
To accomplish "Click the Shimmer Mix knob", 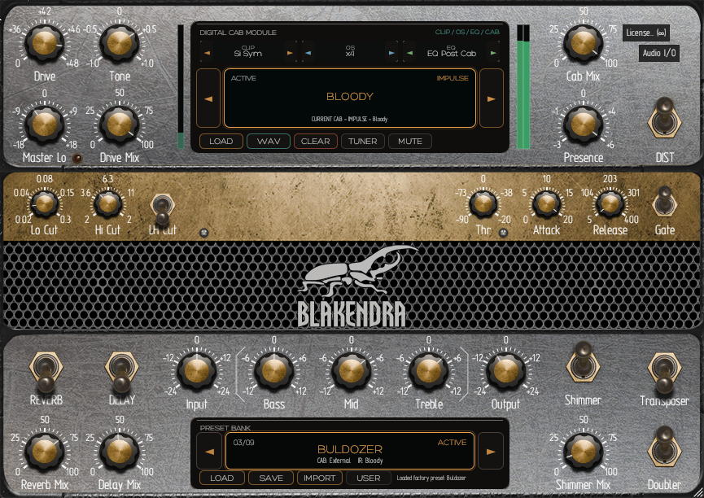I will point(583,451).
